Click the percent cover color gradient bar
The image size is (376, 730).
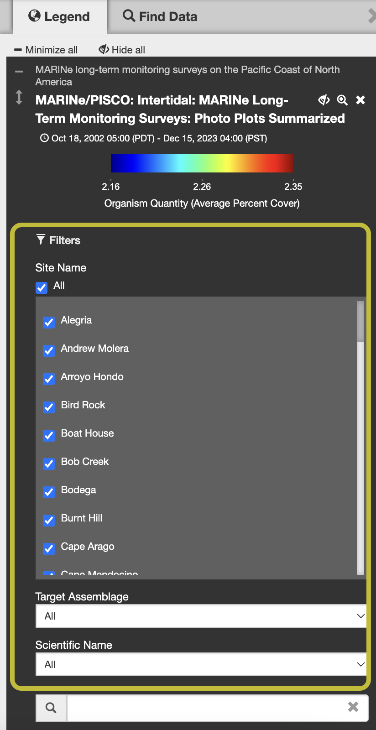202,163
